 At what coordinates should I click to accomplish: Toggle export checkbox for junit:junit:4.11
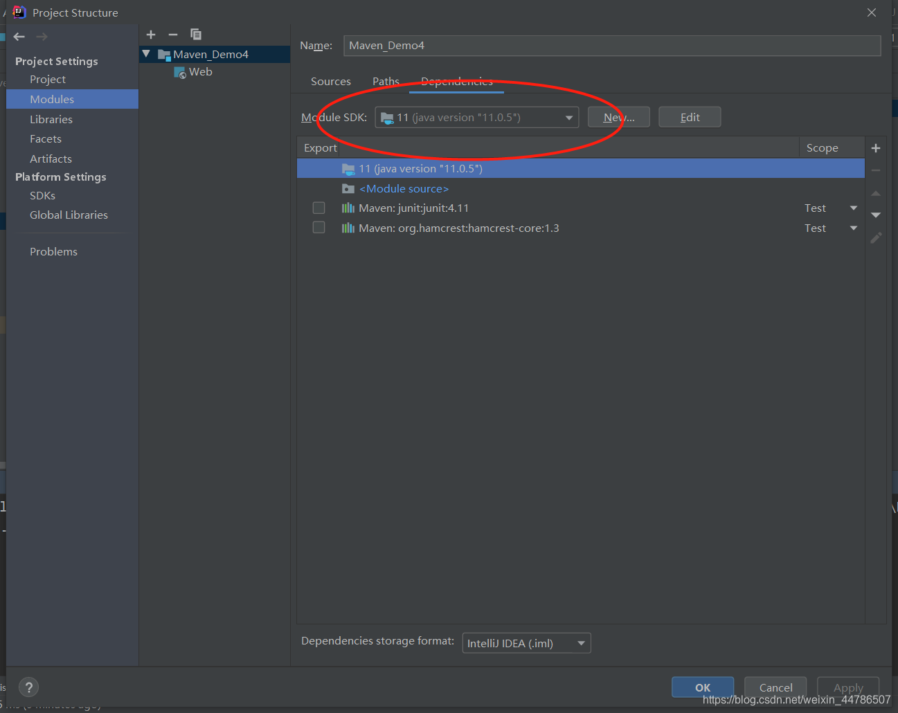(x=318, y=208)
